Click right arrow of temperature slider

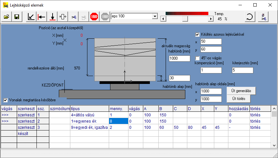click(211, 19)
